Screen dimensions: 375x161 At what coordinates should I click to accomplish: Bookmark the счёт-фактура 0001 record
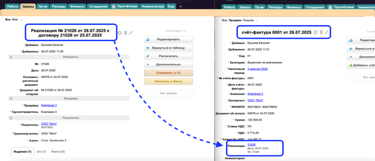point(321,32)
